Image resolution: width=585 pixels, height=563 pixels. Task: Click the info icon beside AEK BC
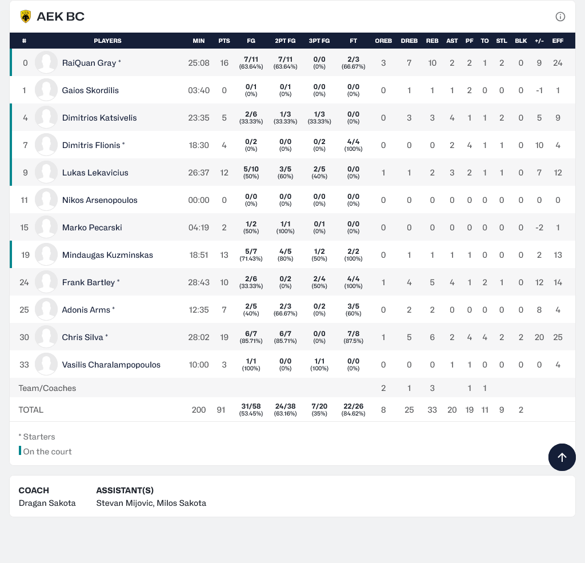point(560,17)
